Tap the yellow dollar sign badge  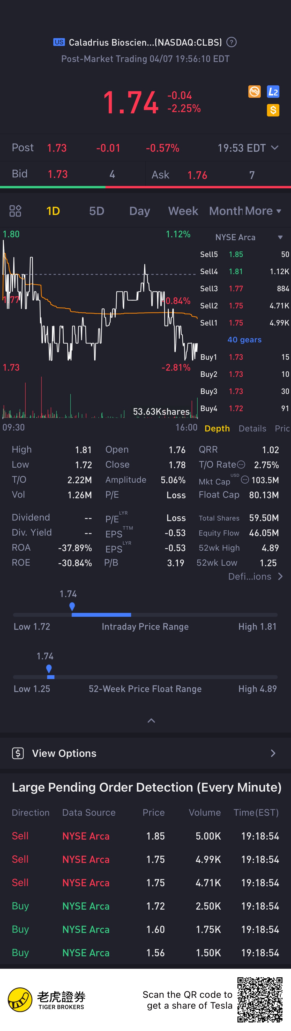click(x=273, y=110)
